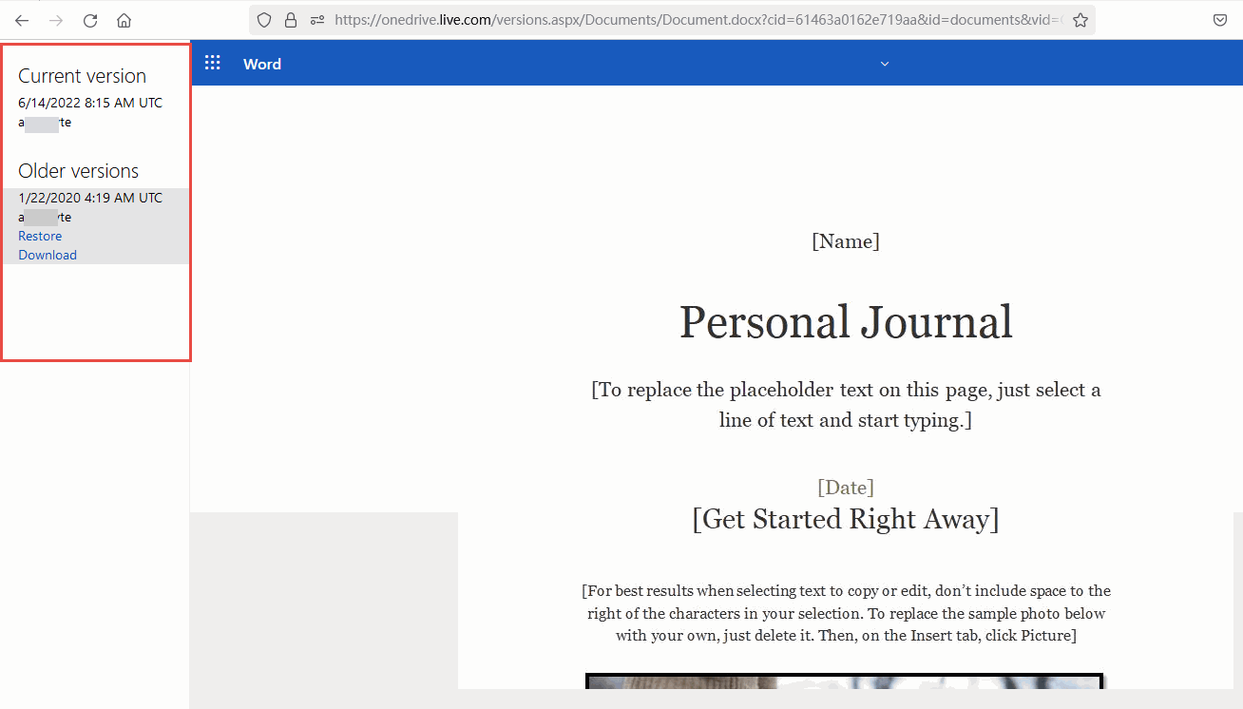Select the current version dated 6/14/2022
Screen dimensions: 1243x709
[x=89, y=103]
